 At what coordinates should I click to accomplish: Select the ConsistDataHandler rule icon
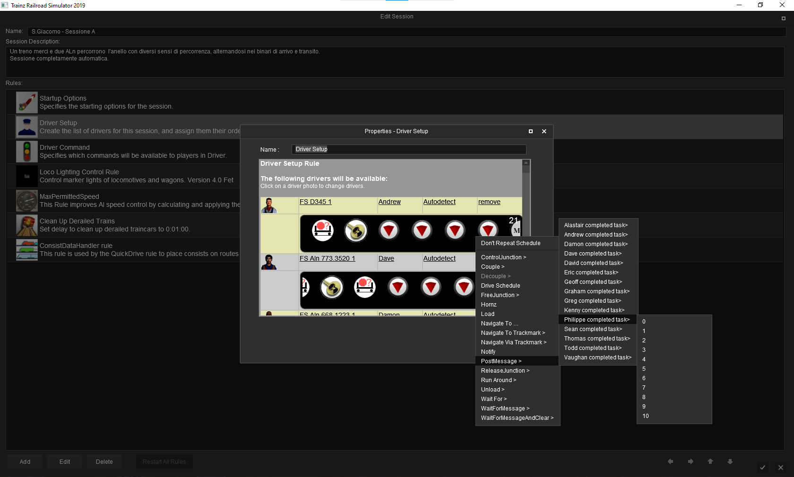[x=26, y=249]
